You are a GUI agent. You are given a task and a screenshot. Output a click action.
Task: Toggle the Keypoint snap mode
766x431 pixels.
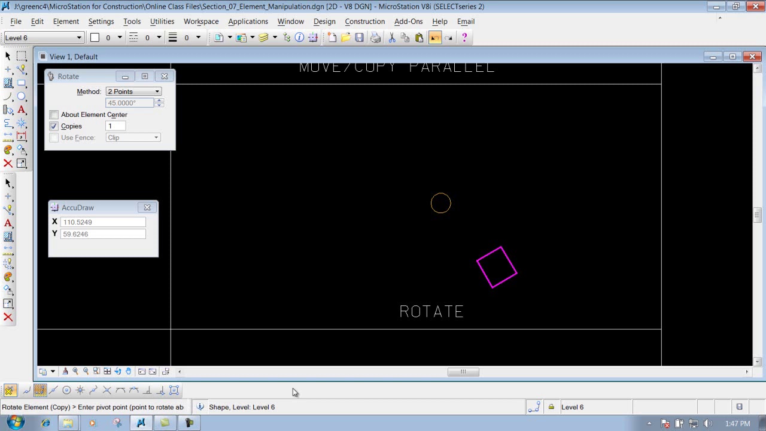click(x=39, y=390)
